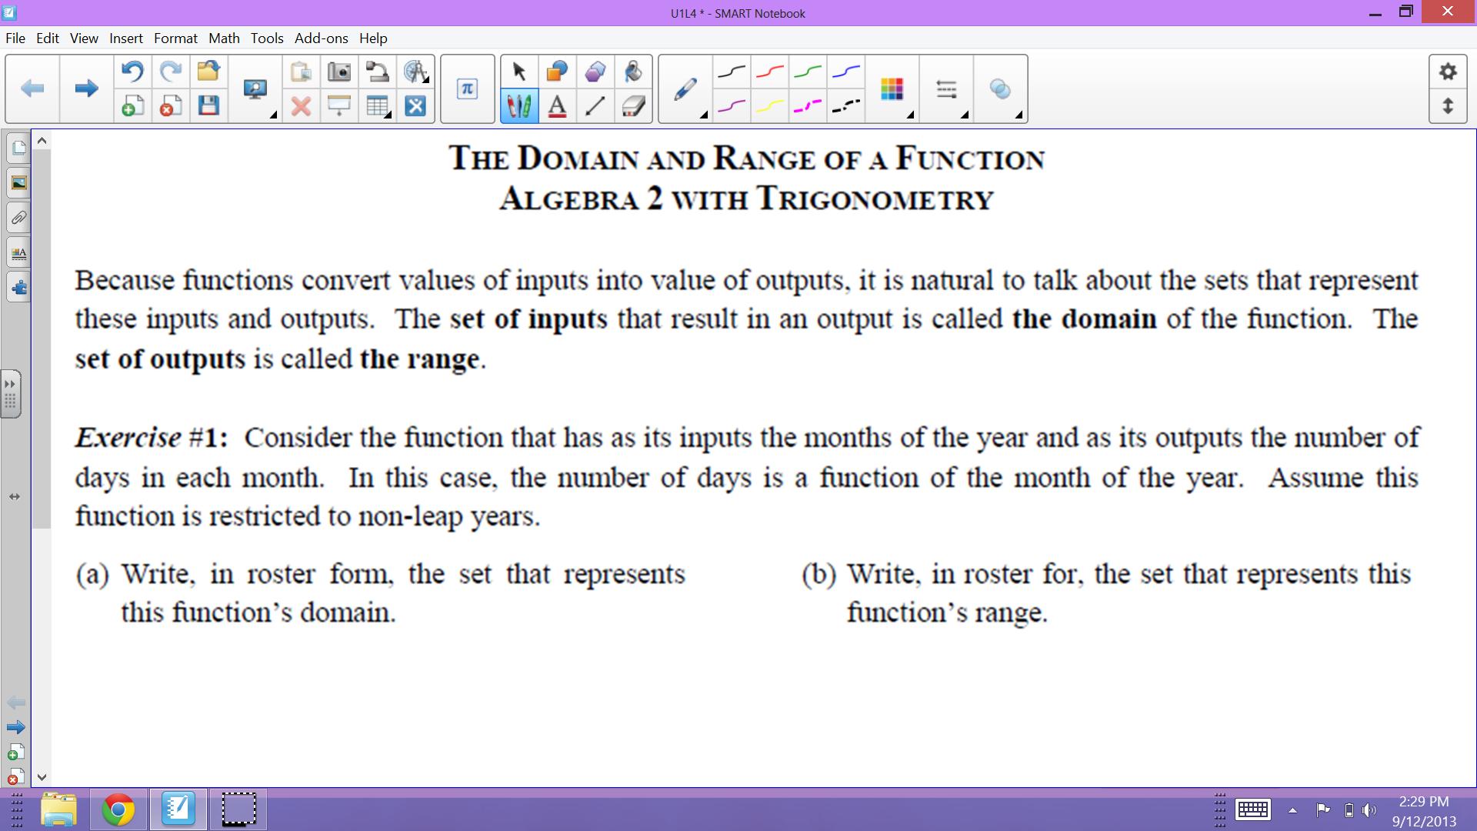
Task: Select the Fill tool
Action: click(x=633, y=71)
